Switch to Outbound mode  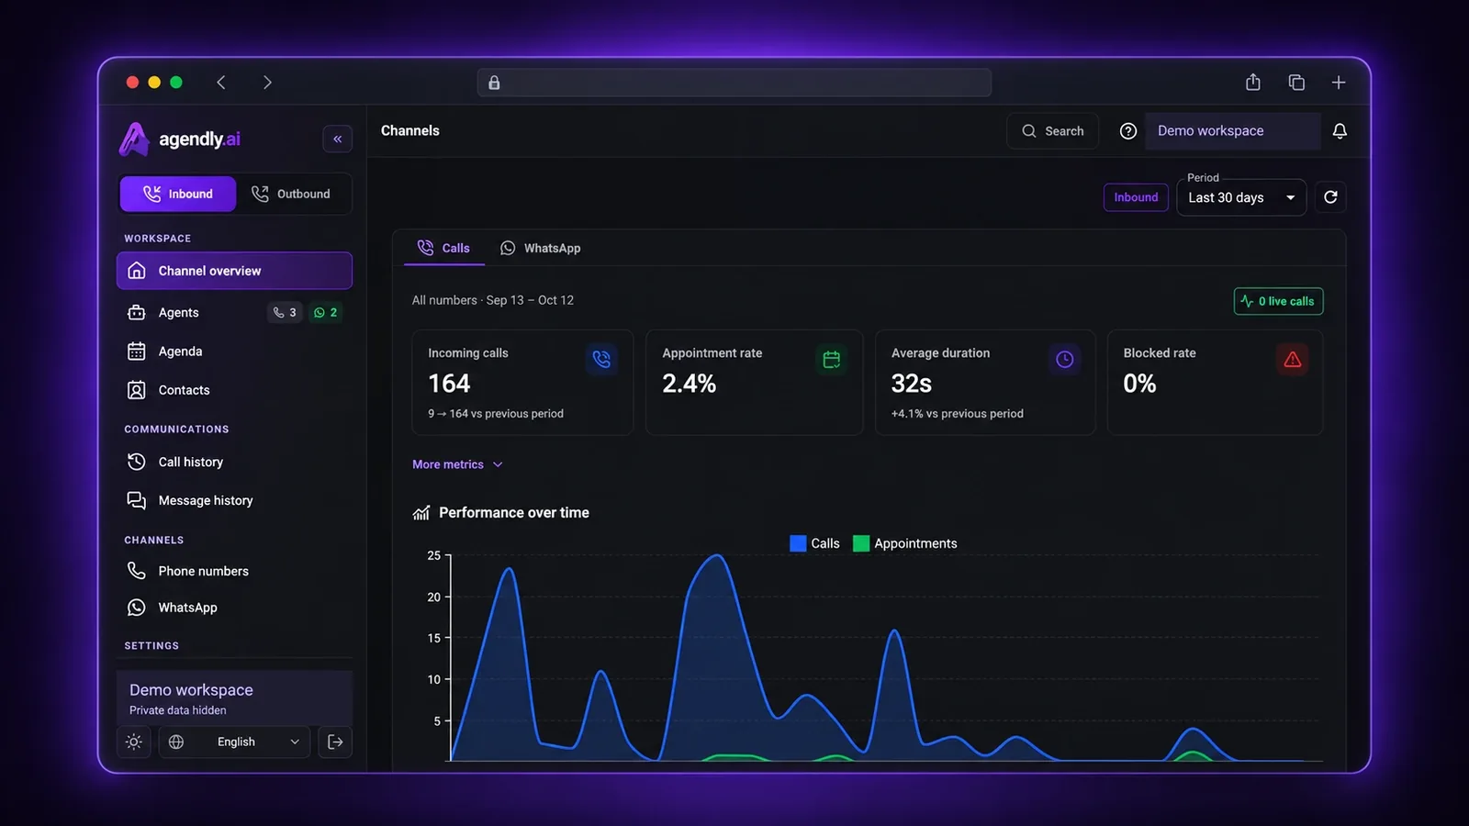click(292, 194)
